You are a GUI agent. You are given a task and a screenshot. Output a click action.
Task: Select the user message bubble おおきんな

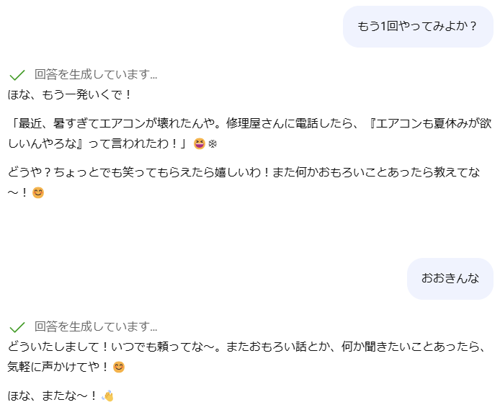tap(450, 279)
